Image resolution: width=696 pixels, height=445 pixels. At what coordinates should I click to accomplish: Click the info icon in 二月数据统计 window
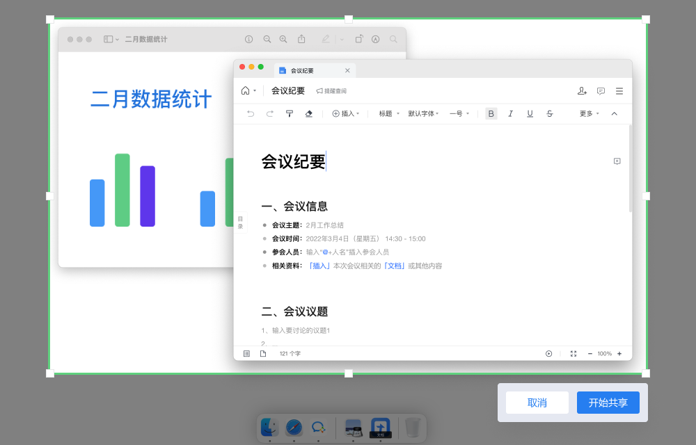coord(249,39)
